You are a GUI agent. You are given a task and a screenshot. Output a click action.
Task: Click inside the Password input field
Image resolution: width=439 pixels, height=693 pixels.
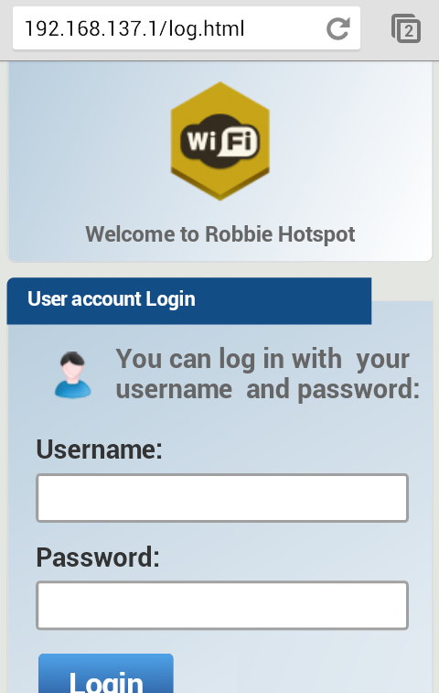tap(222, 605)
